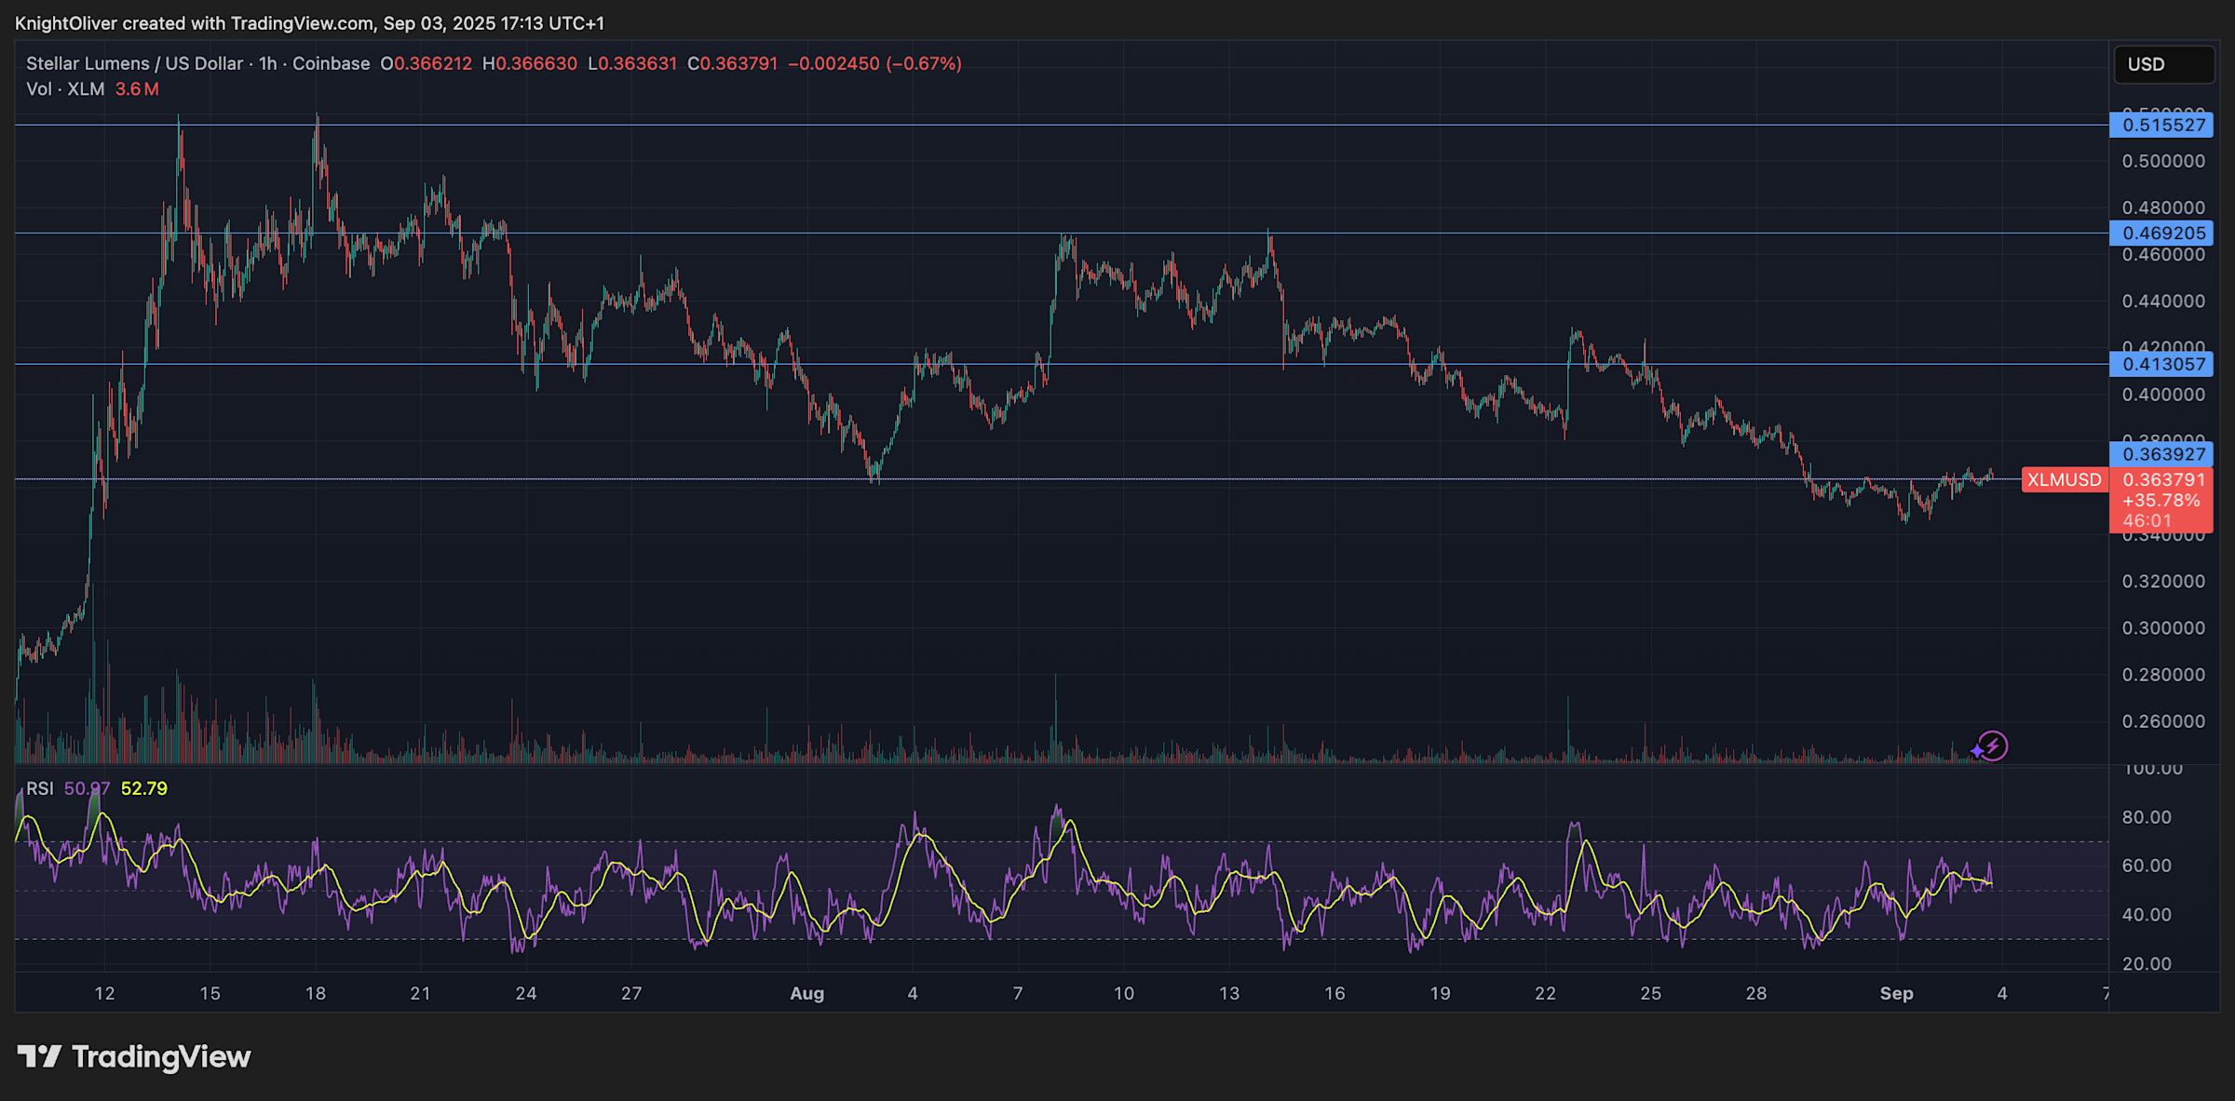Click the purple sparkle icon next to the flash circle
Viewport: 2235px width, 1101px height.
(x=1976, y=749)
